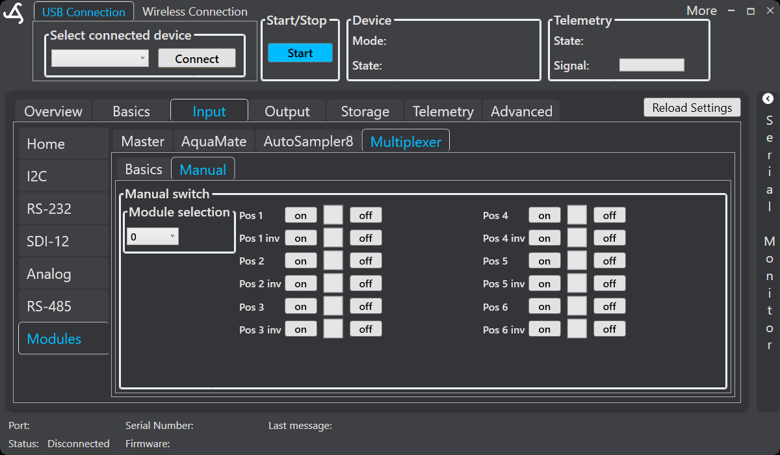Viewport: 780px width, 455px height.
Task: Collapse the Serial Monitor arrow icon
Action: (x=768, y=99)
